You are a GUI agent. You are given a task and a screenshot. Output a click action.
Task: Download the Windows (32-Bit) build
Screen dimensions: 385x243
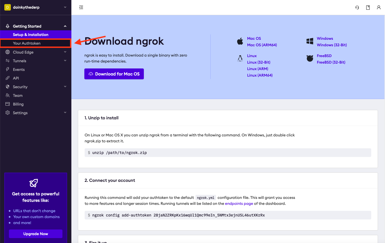332,45
